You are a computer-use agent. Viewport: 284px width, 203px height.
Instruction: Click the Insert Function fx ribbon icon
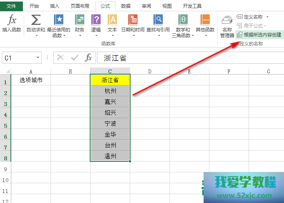(x=11, y=20)
